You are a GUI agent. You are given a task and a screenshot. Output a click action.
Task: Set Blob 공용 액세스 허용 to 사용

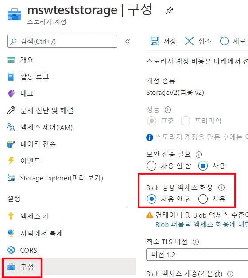[x=203, y=199]
